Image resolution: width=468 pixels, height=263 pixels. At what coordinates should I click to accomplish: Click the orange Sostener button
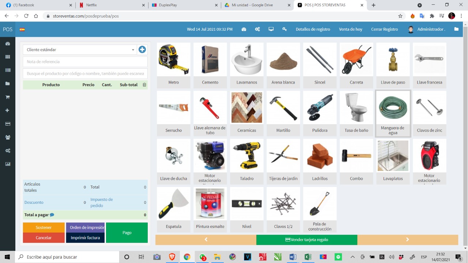pos(44,228)
